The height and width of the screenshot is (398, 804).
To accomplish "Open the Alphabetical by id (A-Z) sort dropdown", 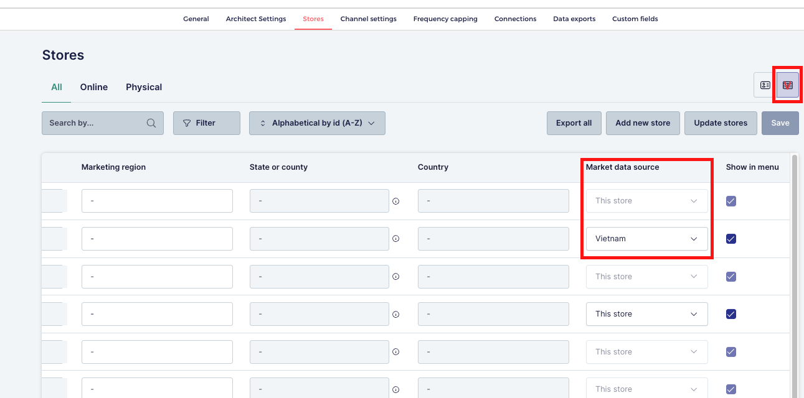I will (x=317, y=123).
